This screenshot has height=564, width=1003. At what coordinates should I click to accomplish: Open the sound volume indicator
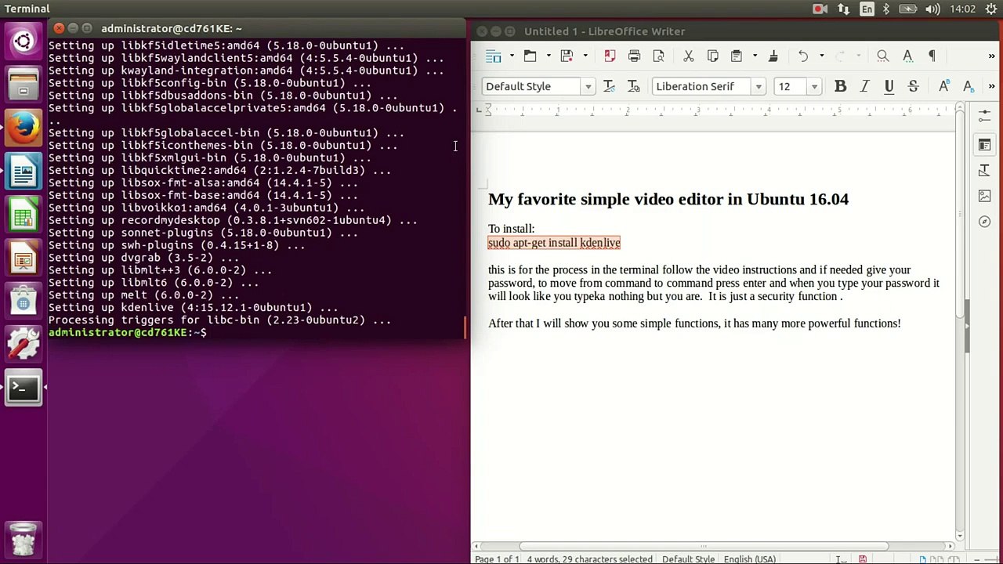[932, 9]
